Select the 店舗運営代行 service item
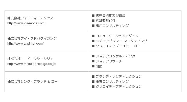The image size is (187, 102). [x=106, y=21]
